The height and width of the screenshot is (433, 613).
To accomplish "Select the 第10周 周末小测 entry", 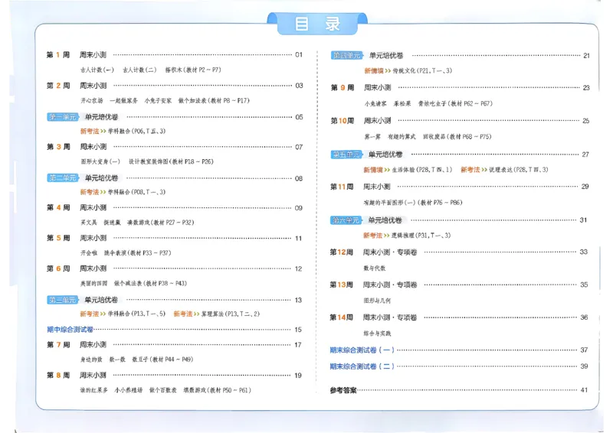I will [x=461, y=121].
